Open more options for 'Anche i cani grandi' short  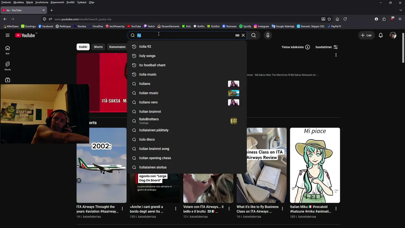click(x=176, y=209)
